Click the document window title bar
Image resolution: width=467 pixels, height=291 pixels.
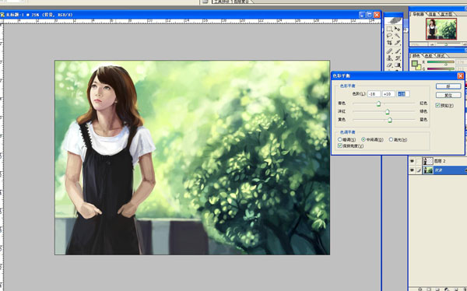[191, 15]
